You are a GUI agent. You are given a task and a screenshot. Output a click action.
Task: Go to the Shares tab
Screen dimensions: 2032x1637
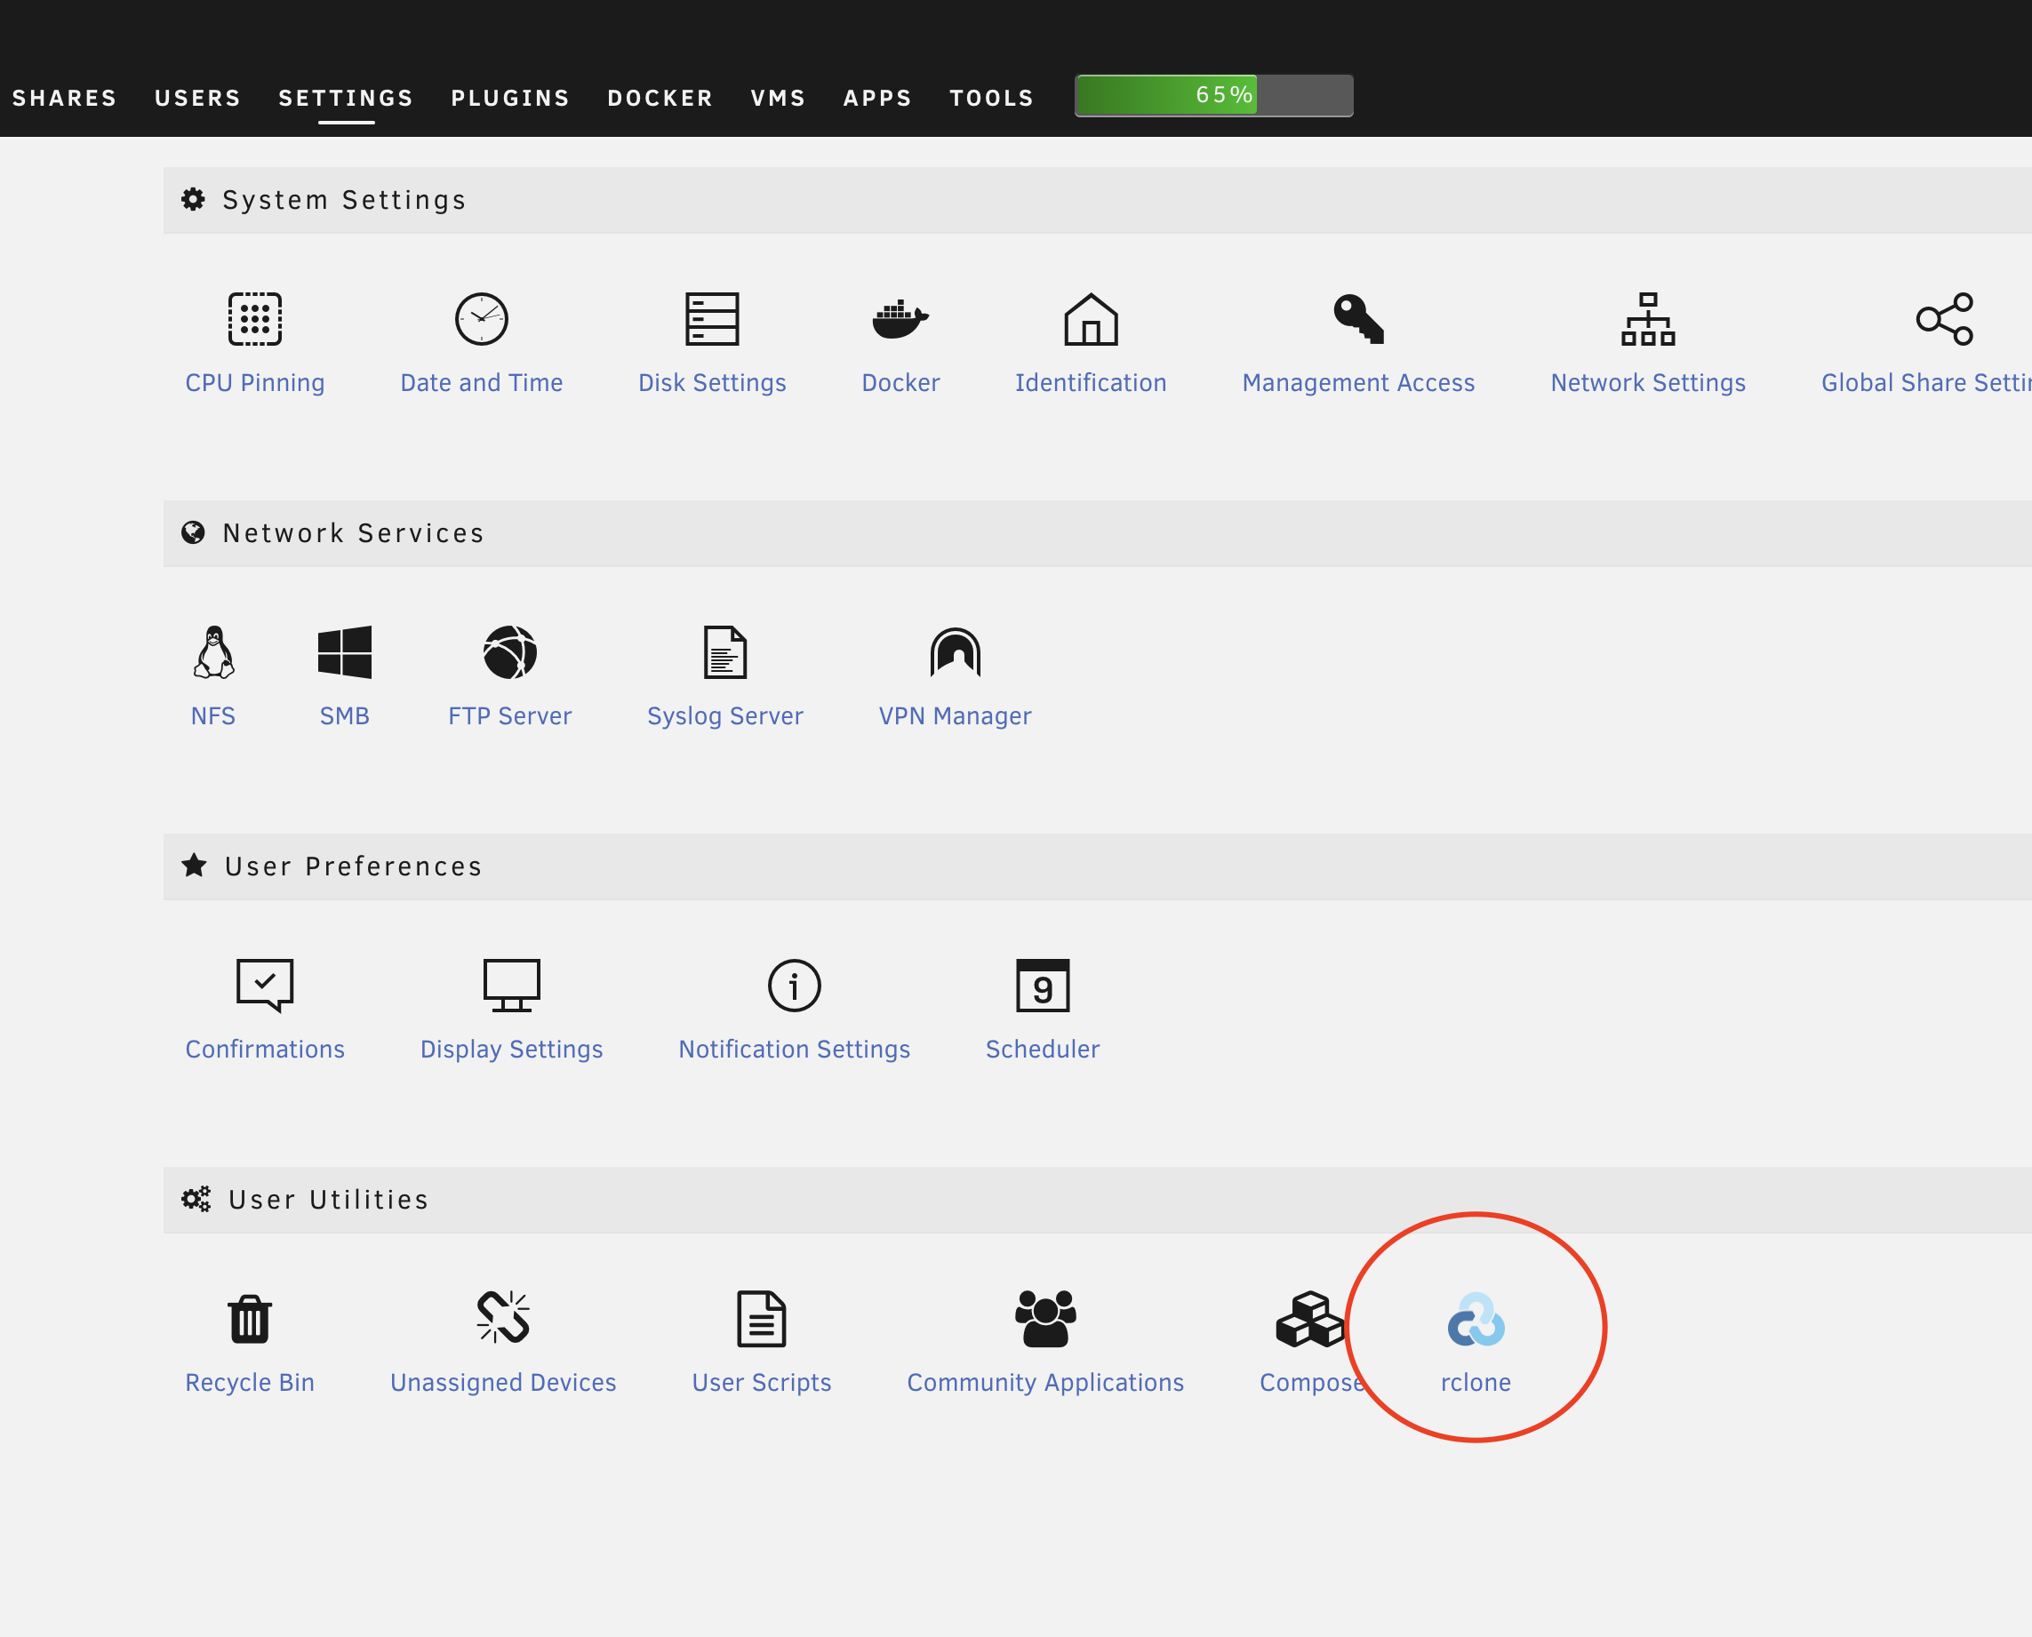click(x=64, y=98)
